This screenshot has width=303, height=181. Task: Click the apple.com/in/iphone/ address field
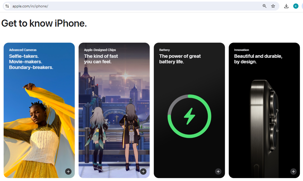click(135, 6)
